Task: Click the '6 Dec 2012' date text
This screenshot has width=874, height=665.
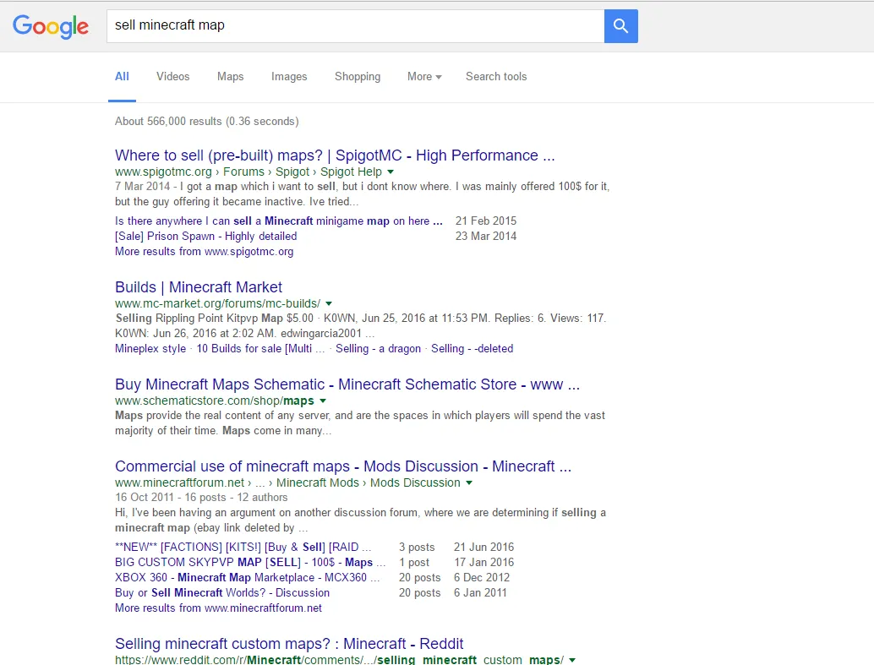Action: [482, 577]
